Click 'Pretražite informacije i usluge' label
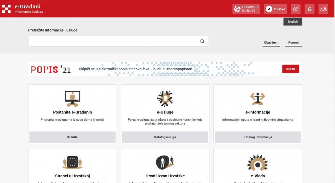Viewport: 335px width, 183px height. [53, 30]
